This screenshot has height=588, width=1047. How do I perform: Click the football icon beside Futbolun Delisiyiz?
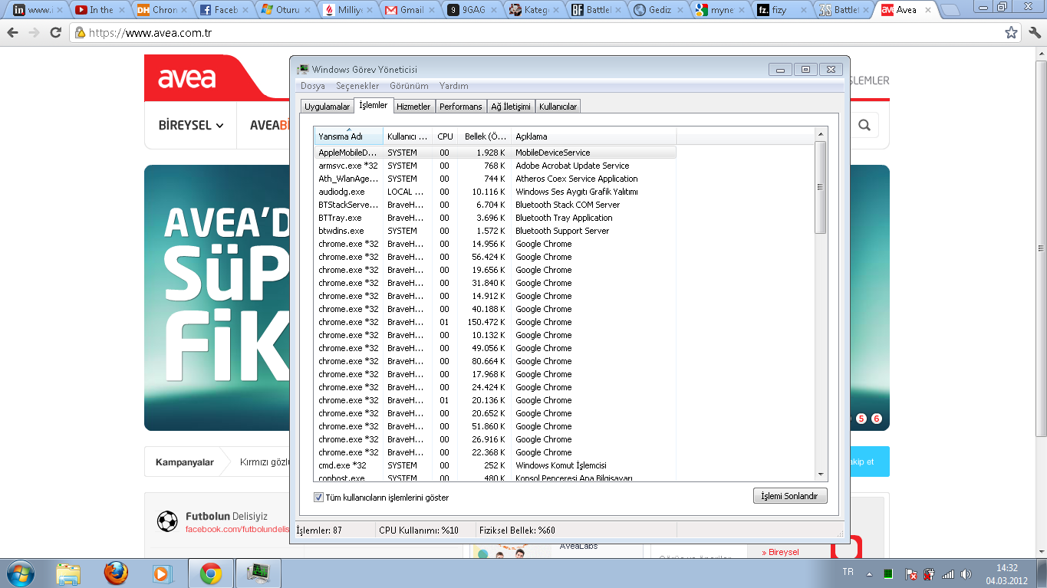click(167, 521)
